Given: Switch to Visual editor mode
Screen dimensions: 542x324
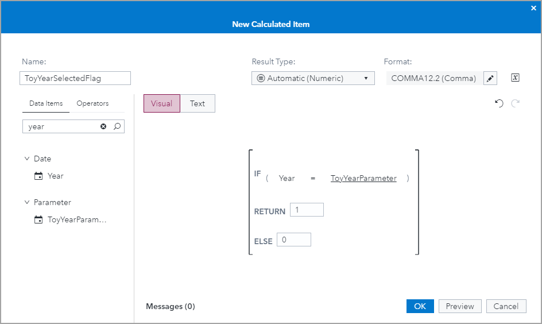Looking at the screenshot, I should (x=162, y=103).
